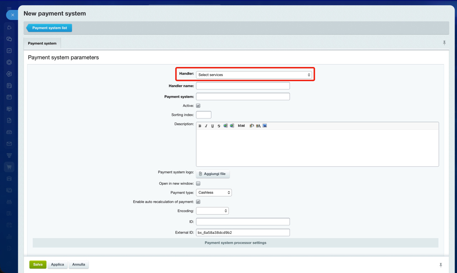Click the pin icon beside the tab bar
The width and height of the screenshot is (457, 273).
pos(445,43)
